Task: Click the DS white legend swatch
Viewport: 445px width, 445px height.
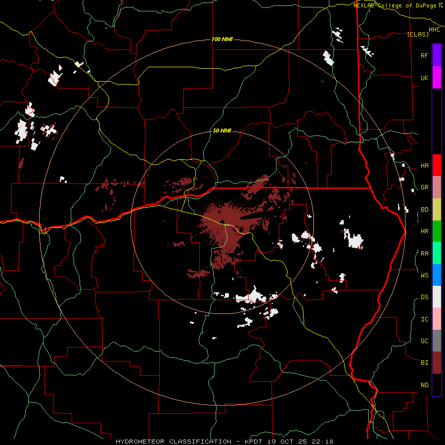Action: pyautogui.click(x=437, y=297)
